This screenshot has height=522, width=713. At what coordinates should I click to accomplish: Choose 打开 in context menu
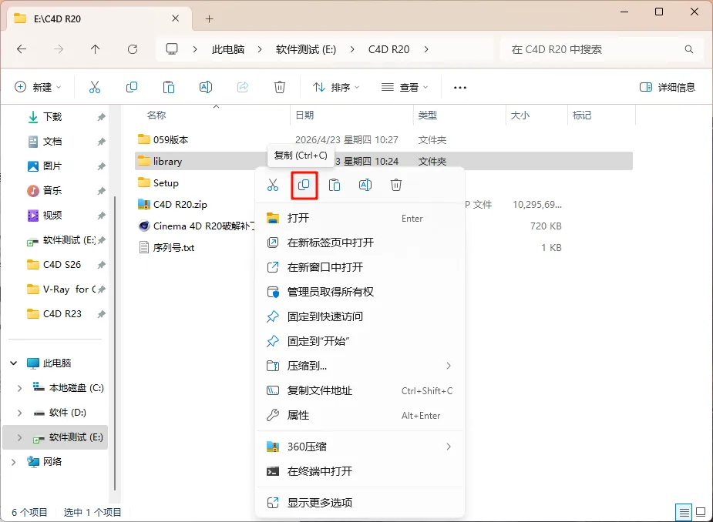tap(360, 218)
